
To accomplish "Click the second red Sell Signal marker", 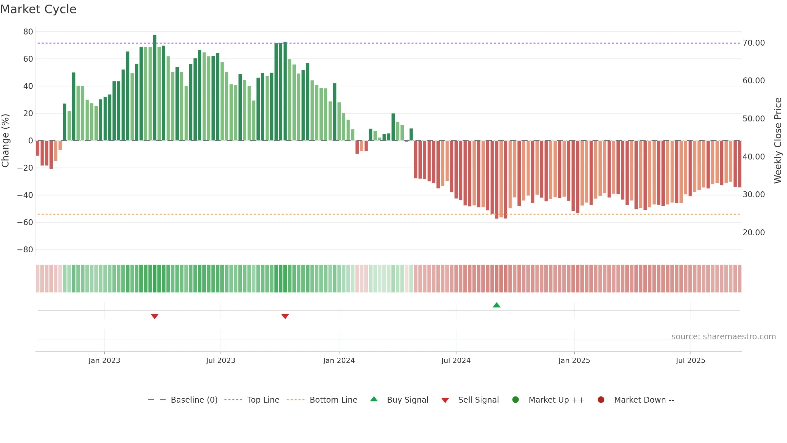I will click(x=285, y=316).
